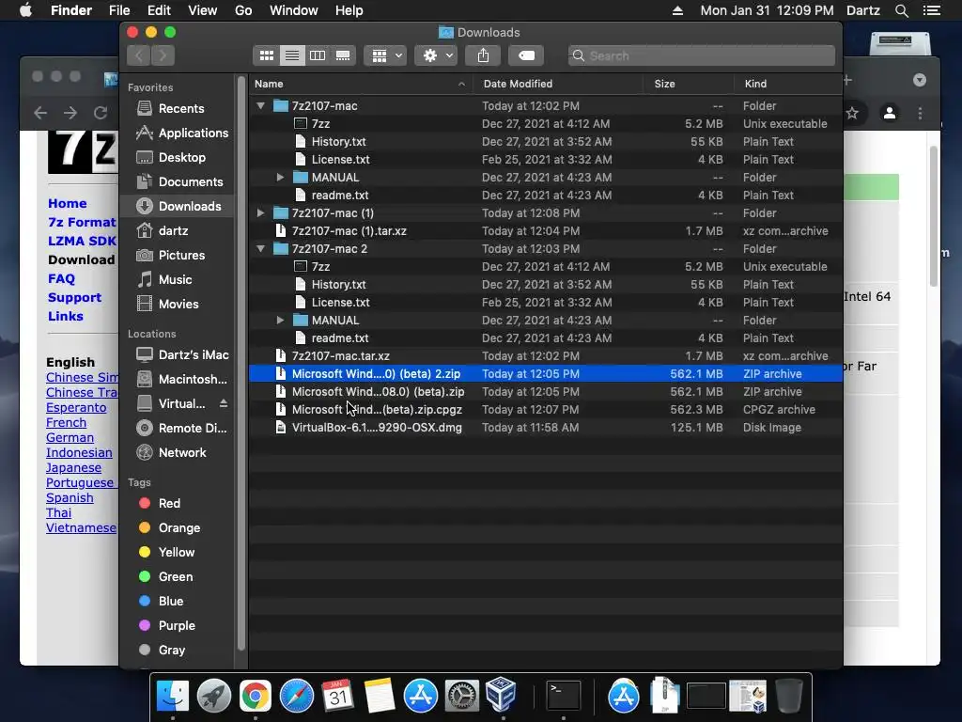Screen dimensions: 962x722
Task: Select the 5.2 MB size of the 7zz executable under 7z2107-mac
Action: pyautogui.click(x=704, y=124)
